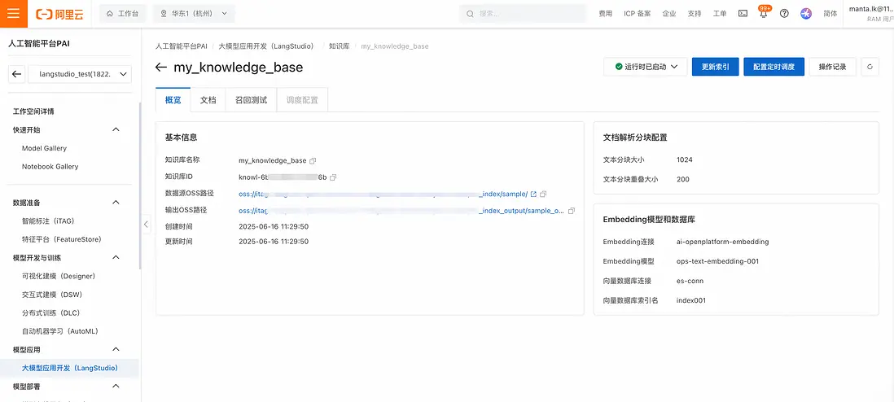Click 人工智能平台PAI breadcrumb link
894x402 pixels.
click(181, 46)
